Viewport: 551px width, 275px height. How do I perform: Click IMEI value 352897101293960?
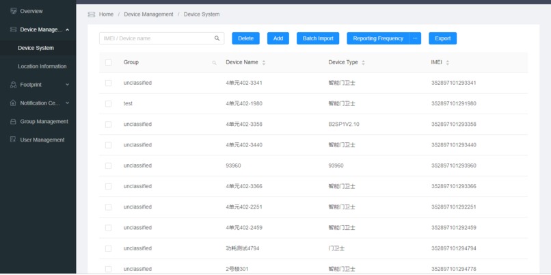coord(454,166)
